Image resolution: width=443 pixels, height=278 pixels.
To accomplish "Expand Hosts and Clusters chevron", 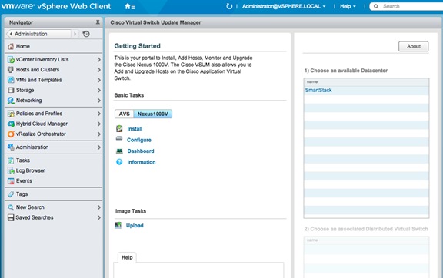I will [99, 70].
